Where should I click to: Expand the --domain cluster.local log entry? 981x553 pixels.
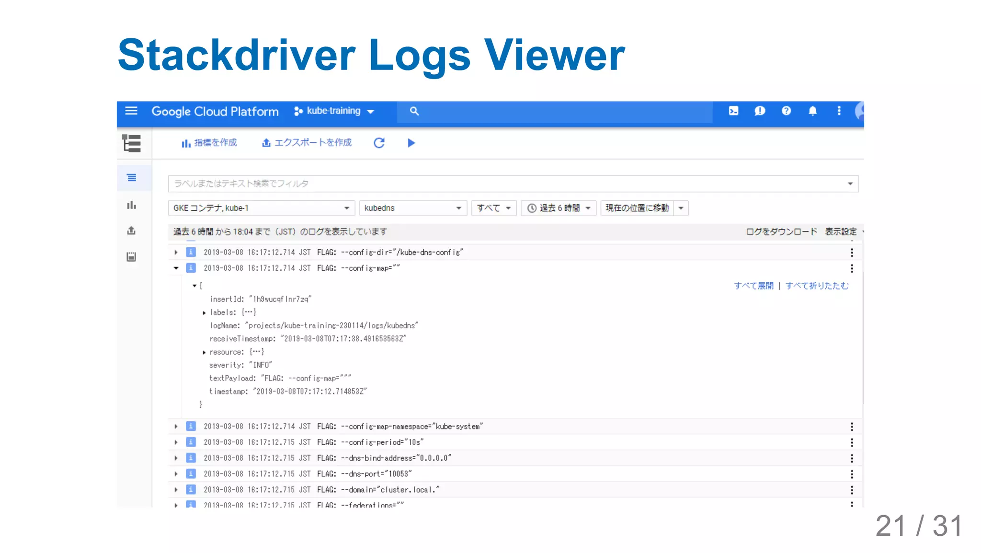pos(176,490)
